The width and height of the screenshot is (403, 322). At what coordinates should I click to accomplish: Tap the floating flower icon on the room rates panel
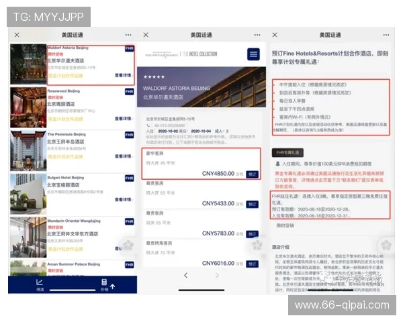257,245
